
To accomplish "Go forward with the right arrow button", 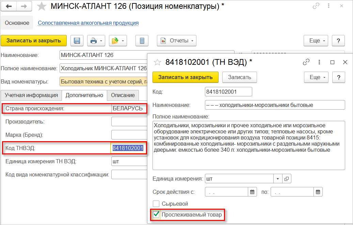I will pyautogui.click(x=24, y=6).
